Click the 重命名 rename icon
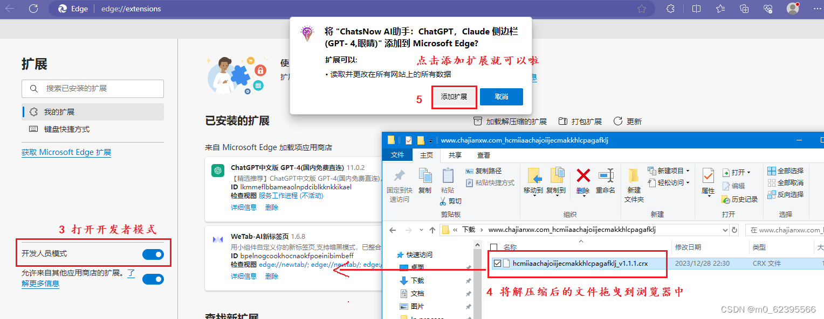This screenshot has height=319, width=824. [606, 175]
